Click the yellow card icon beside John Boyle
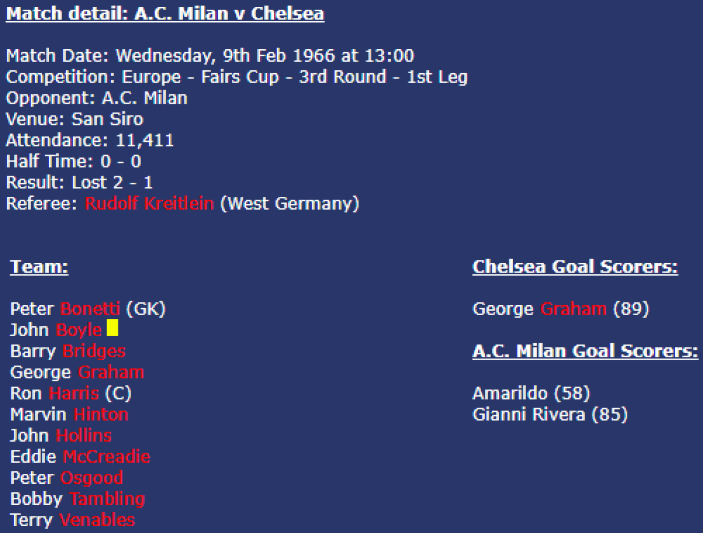The image size is (703, 533). (x=112, y=329)
